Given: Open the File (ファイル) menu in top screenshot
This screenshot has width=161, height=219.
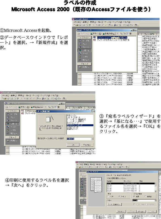Looking at the screenshot, I should 77,22.
